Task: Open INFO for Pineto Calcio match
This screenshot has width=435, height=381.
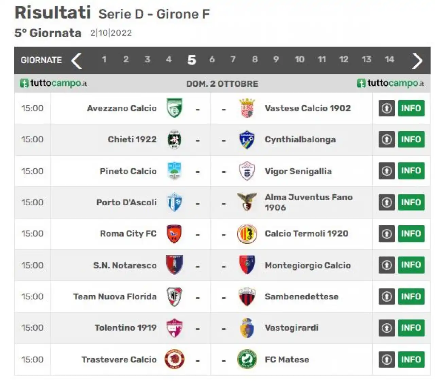Action: coord(411,171)
